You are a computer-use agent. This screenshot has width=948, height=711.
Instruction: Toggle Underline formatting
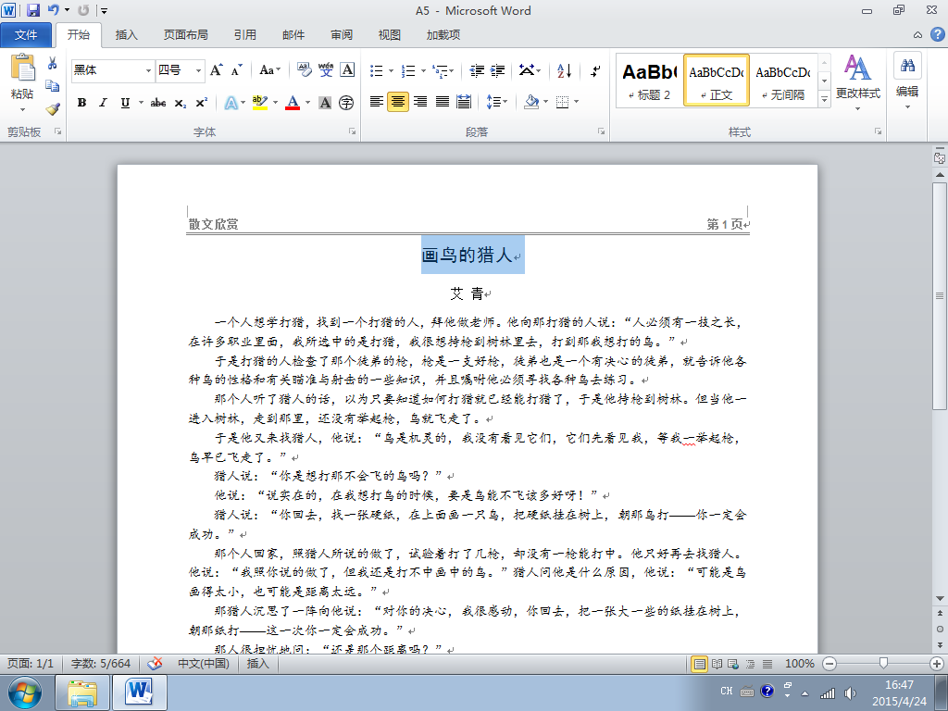coord(125,103)
